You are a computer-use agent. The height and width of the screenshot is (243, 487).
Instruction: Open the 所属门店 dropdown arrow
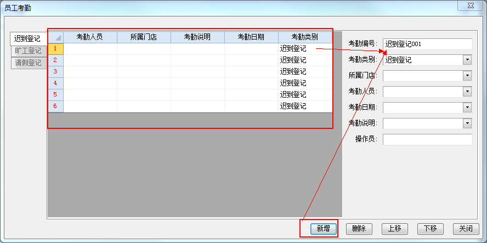(x=467, y=76)
